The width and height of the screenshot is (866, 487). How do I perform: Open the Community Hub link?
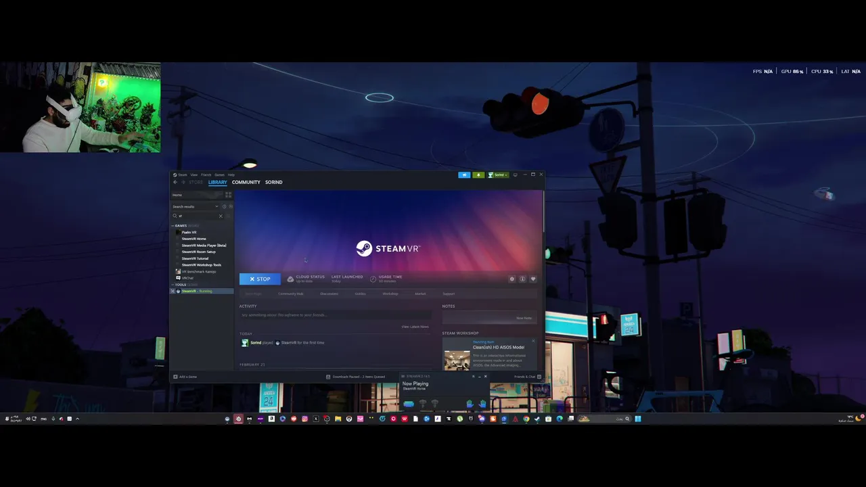(x=291, y=294)
